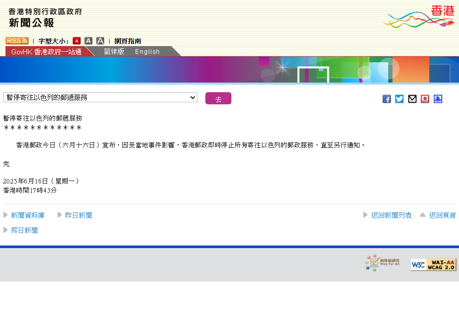Open the press release title dropdown
The width and height of the screenshot is (459, 313).
100,98
